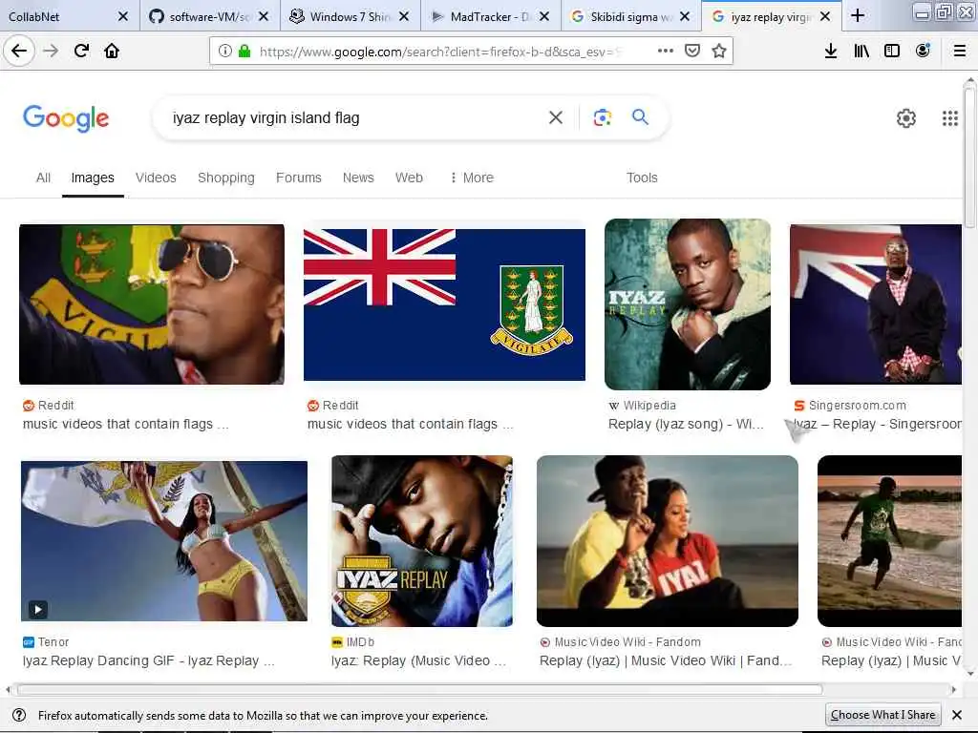Click the address bar URL field

(439, 52)
